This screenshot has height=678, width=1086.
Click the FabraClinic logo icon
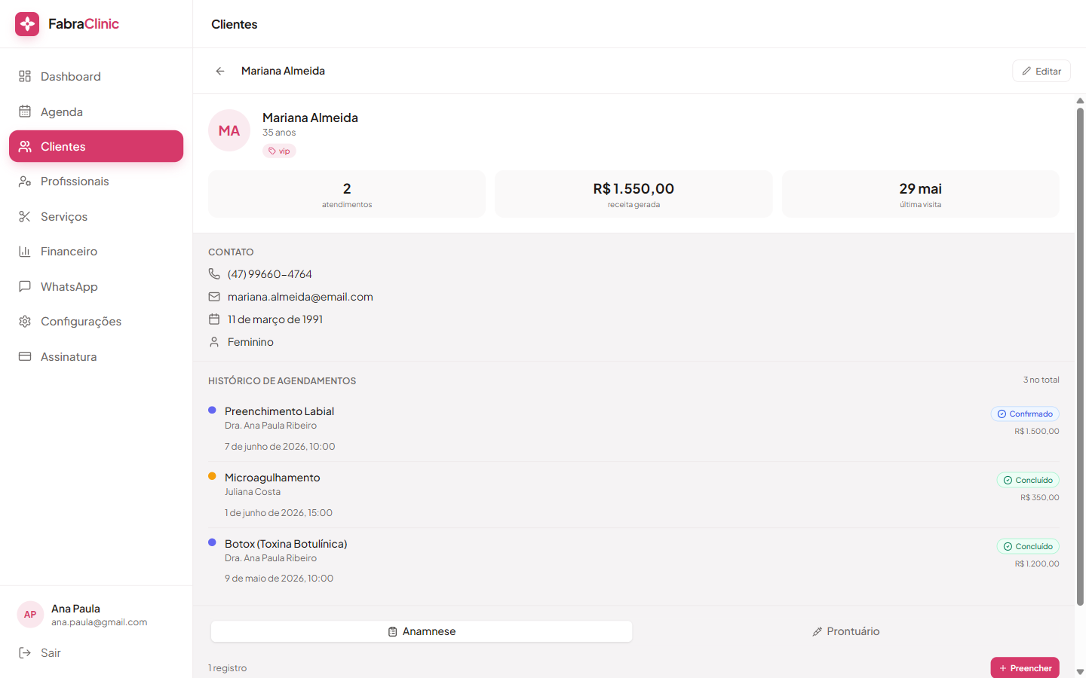27,24
